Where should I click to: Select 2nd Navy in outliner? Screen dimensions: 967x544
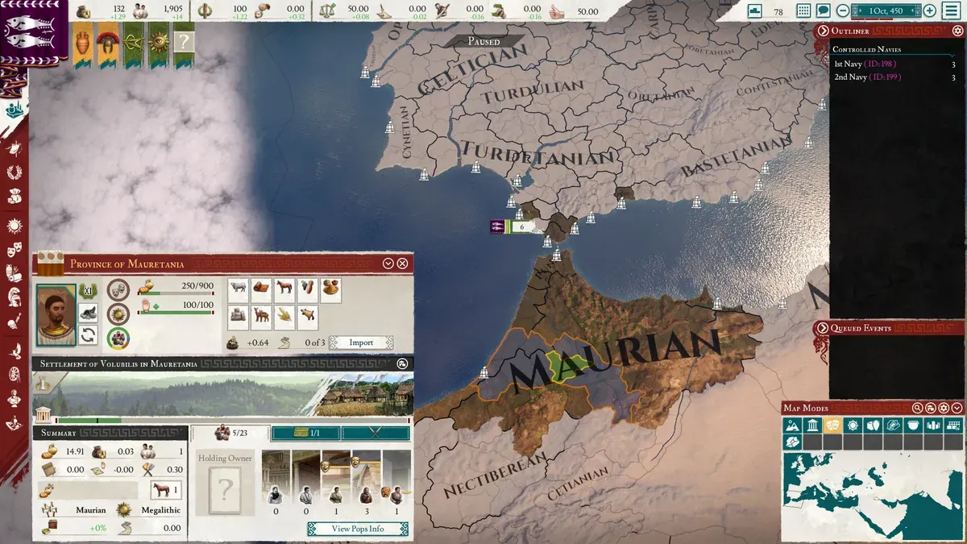click(894, 77)
